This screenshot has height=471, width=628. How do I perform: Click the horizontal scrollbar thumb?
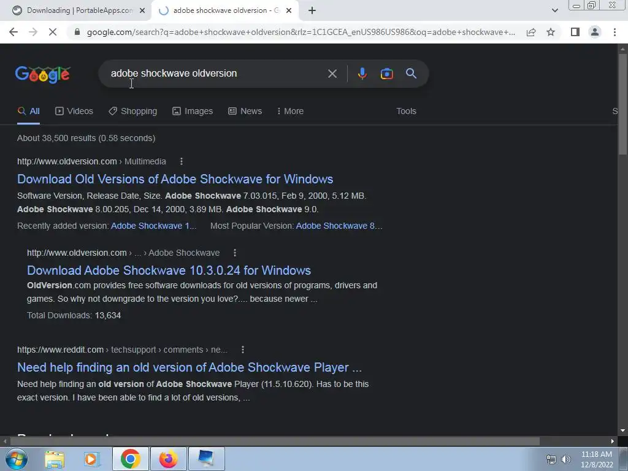(x=275, y=442)
